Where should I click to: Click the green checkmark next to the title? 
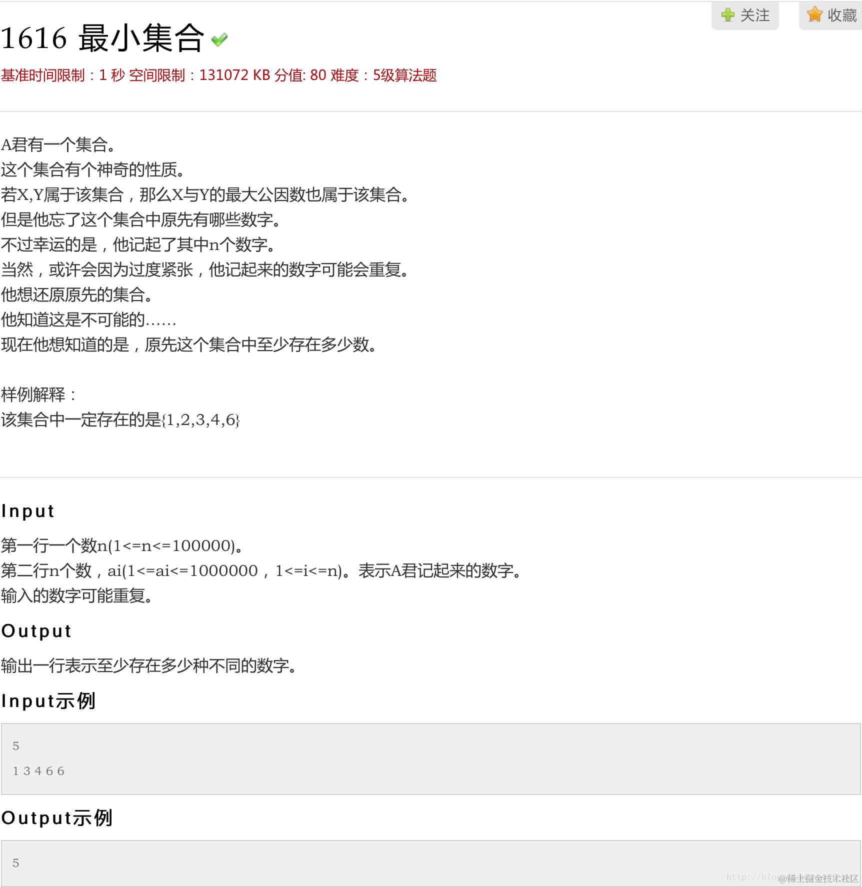(x=219, y=39)
